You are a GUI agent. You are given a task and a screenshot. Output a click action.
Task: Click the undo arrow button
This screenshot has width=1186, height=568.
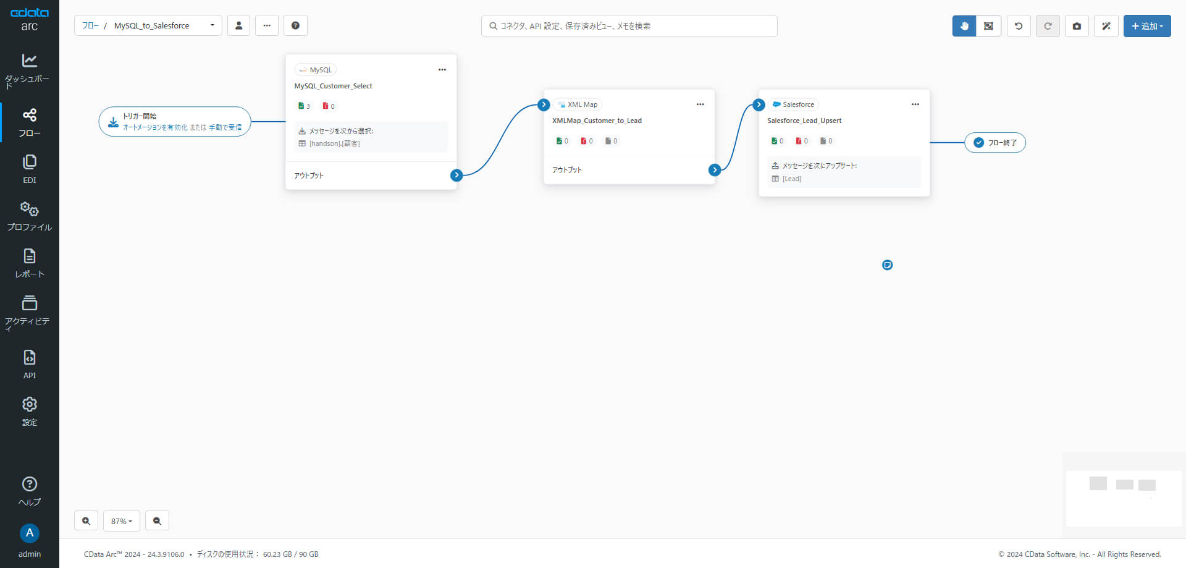pos(1019,26)
